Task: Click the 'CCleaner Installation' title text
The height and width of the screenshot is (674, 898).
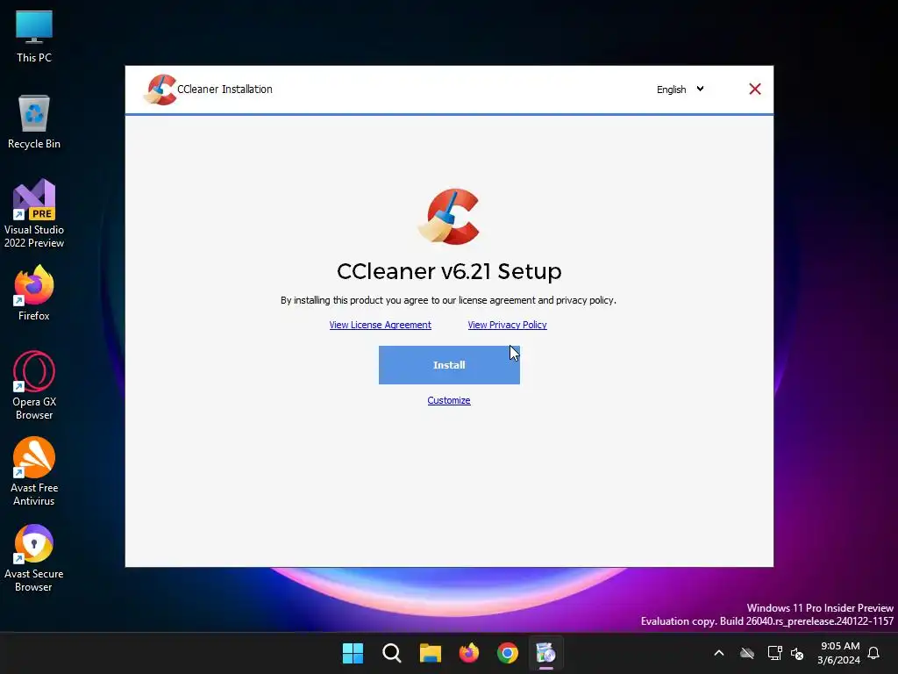Action: pyautogui.click(x=224, y=90)
